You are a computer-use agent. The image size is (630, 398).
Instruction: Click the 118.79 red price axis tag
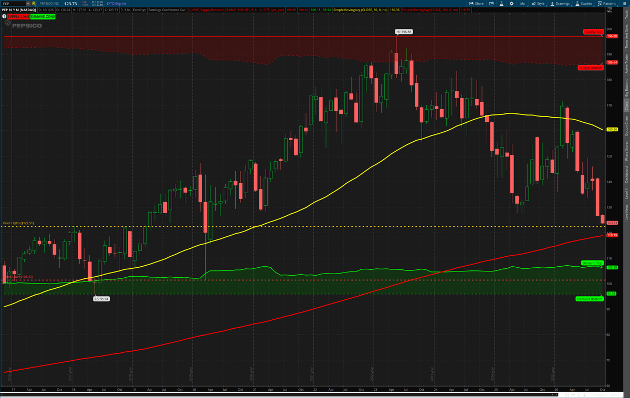pyautogui.click(x=611, y=235)
